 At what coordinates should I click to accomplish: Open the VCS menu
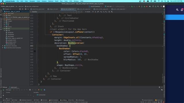click(x=71, y=1)
